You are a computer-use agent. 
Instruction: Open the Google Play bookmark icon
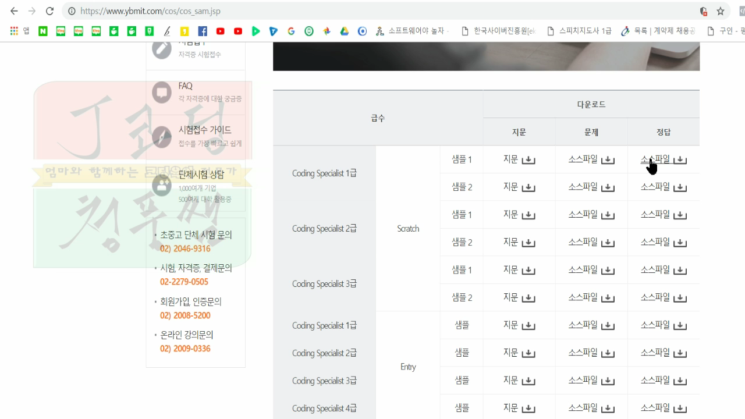pos(256,31)
